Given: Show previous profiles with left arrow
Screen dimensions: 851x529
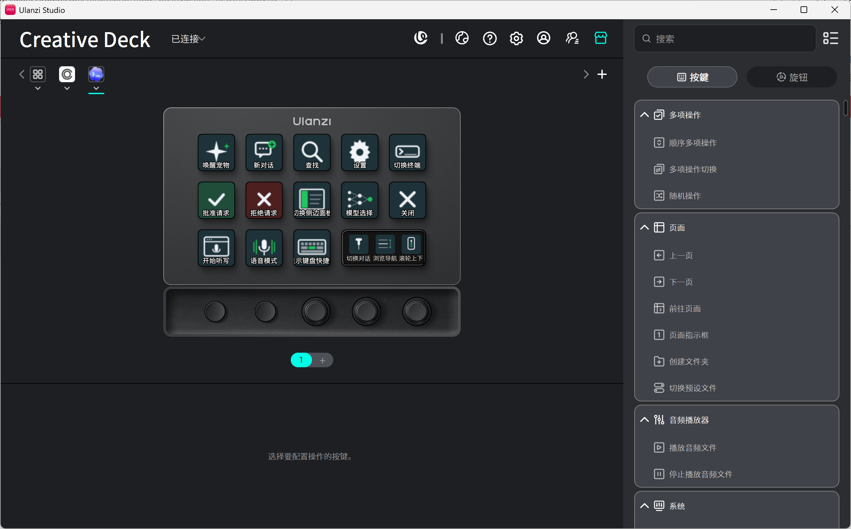Looking at the screenshot, I should [22, 74].
